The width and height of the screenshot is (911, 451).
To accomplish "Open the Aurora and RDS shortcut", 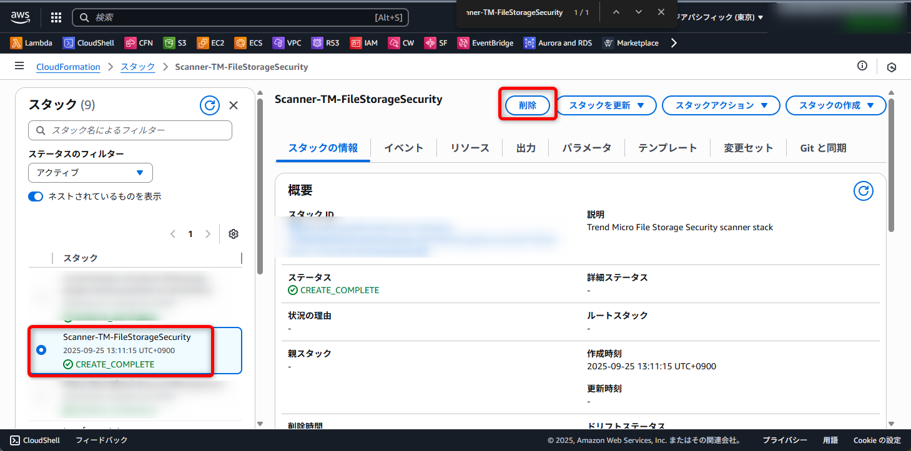I will (x=558, y=43).
